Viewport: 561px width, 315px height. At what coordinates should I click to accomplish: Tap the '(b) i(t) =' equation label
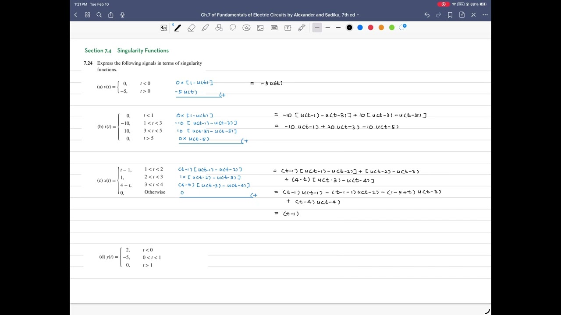pos(107,127)
